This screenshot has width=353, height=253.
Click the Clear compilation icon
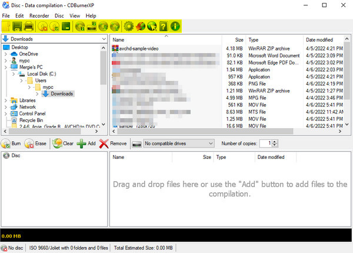58,144
